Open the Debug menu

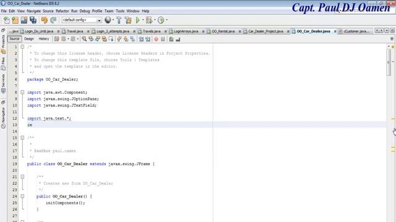pyautogui.click(x=85, y=11)
